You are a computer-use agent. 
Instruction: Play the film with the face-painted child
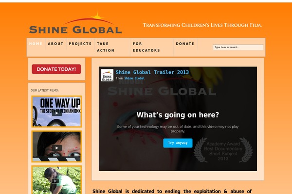click(x=56, y=146)
